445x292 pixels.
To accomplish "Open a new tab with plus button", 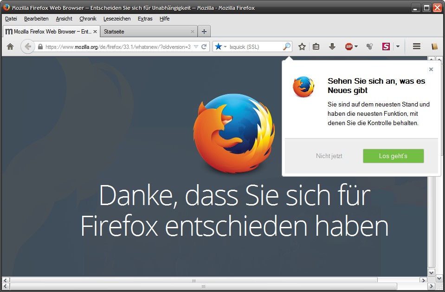I will tap(204, 32).
